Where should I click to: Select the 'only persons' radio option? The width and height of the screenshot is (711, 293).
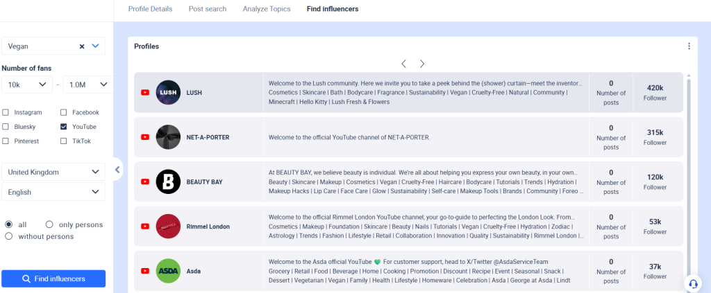[49, 224]
